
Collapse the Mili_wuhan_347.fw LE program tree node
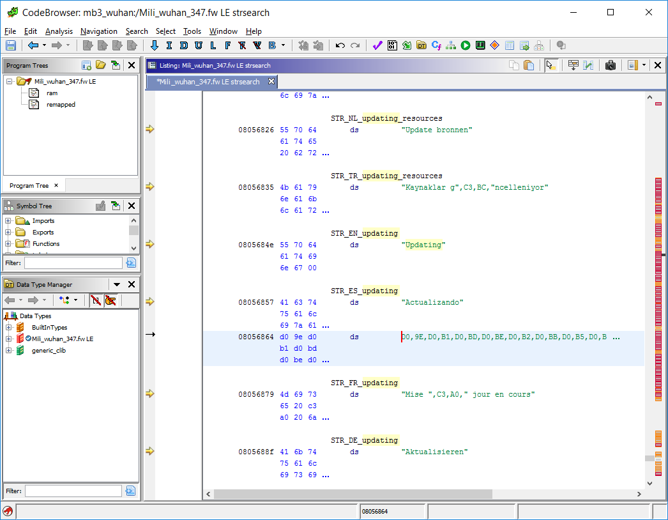pos(9,81)
